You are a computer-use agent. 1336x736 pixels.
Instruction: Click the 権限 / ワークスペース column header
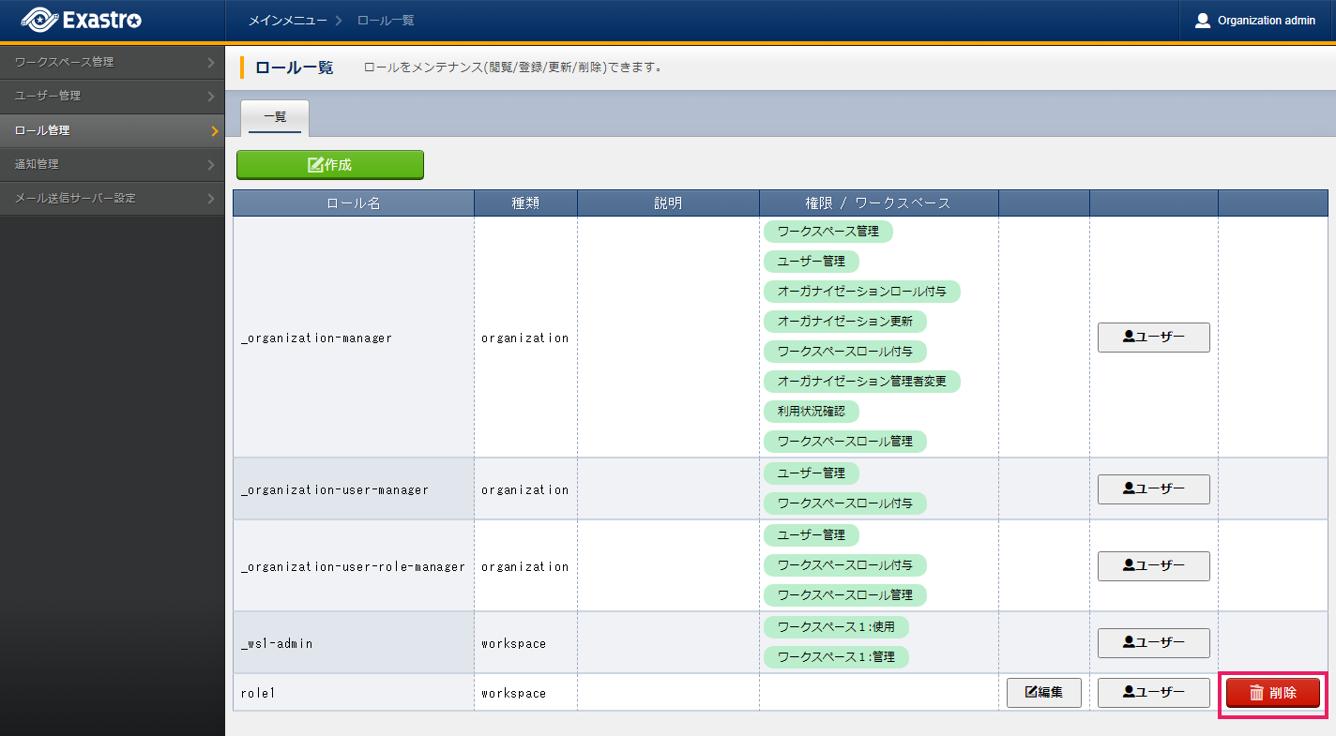click(878, 203)
